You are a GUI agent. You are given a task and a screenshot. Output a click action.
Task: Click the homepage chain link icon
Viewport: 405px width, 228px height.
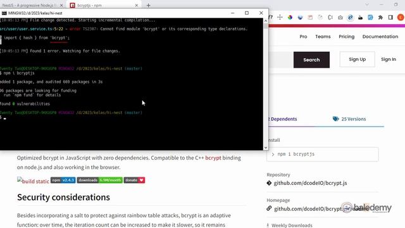(x=269, y=208)
